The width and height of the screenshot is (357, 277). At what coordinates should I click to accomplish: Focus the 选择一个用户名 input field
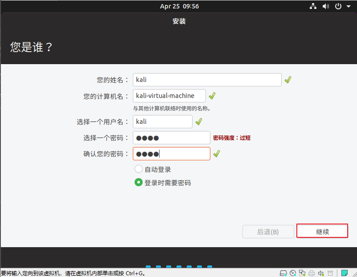click(163, 122)
